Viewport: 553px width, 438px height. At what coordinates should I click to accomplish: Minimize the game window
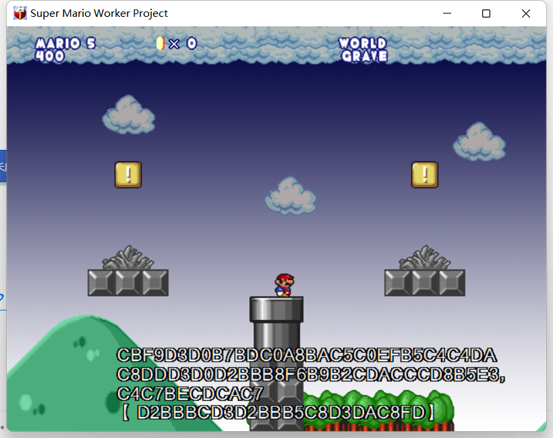pos(447,13)
